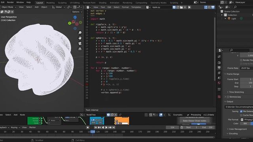Open Keying popover in timeline
253x142 pixels.
click(15, 127)
